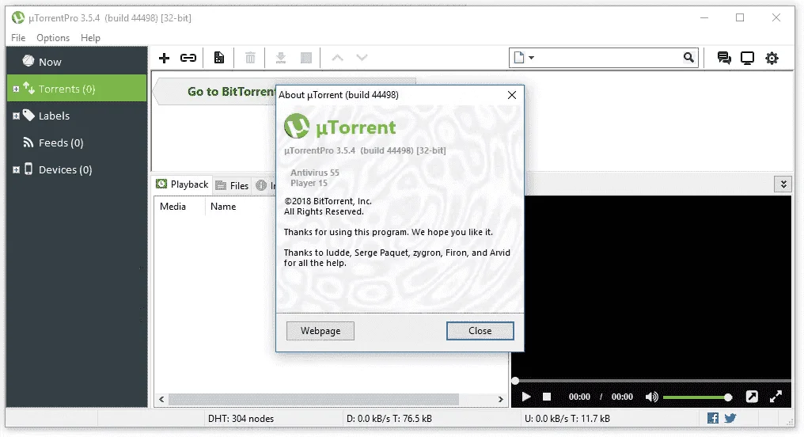Image resolution: width=804 pixels, height=437 pixels.
Task: Click the Start torrent download icon
Action: click(x=280, y=58)
